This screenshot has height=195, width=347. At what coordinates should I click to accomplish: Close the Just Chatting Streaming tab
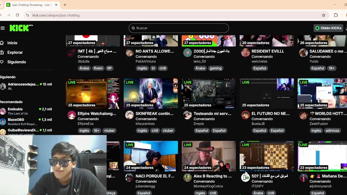[56, 5]
